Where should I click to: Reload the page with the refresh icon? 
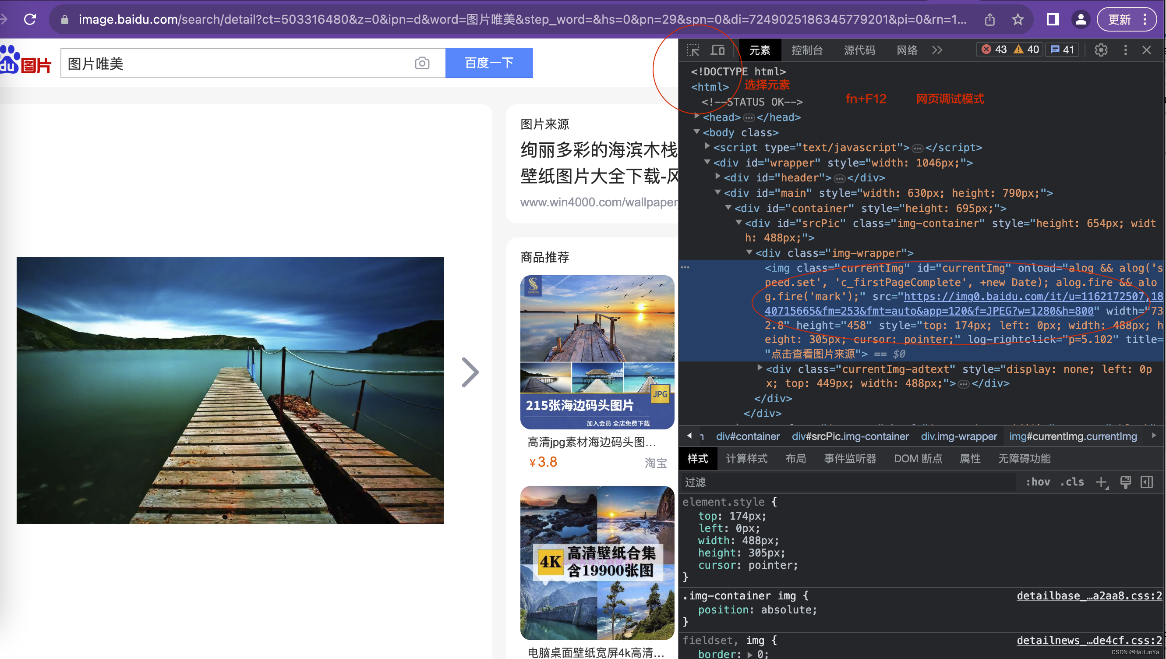[30, 19]
